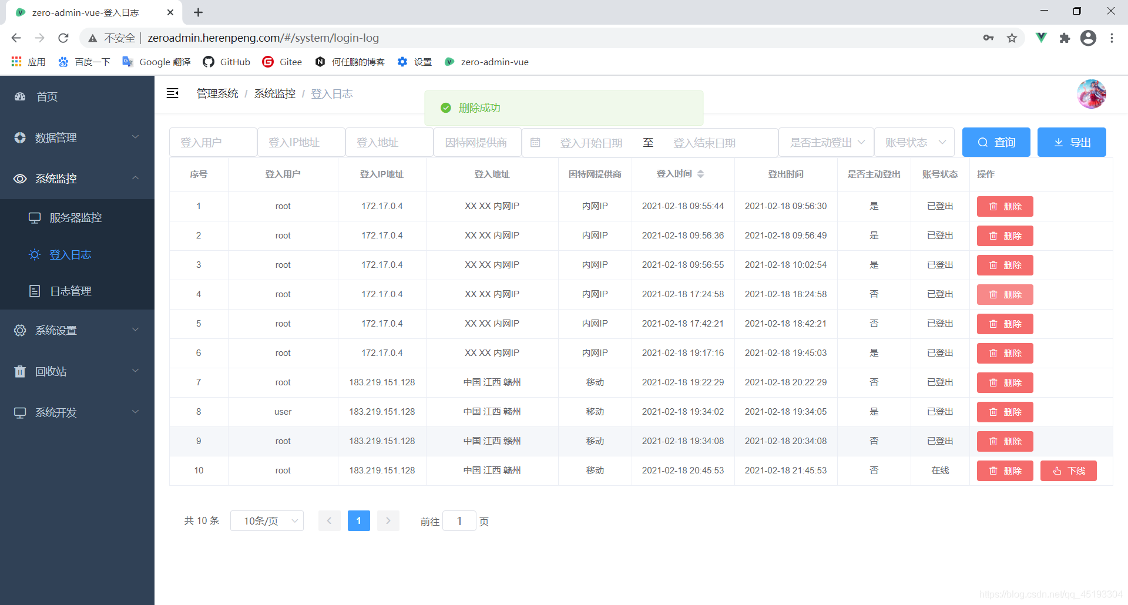Viewport: 1128px width, 605px height.
Task: Open a new browser tab
Action: (198, 12)
